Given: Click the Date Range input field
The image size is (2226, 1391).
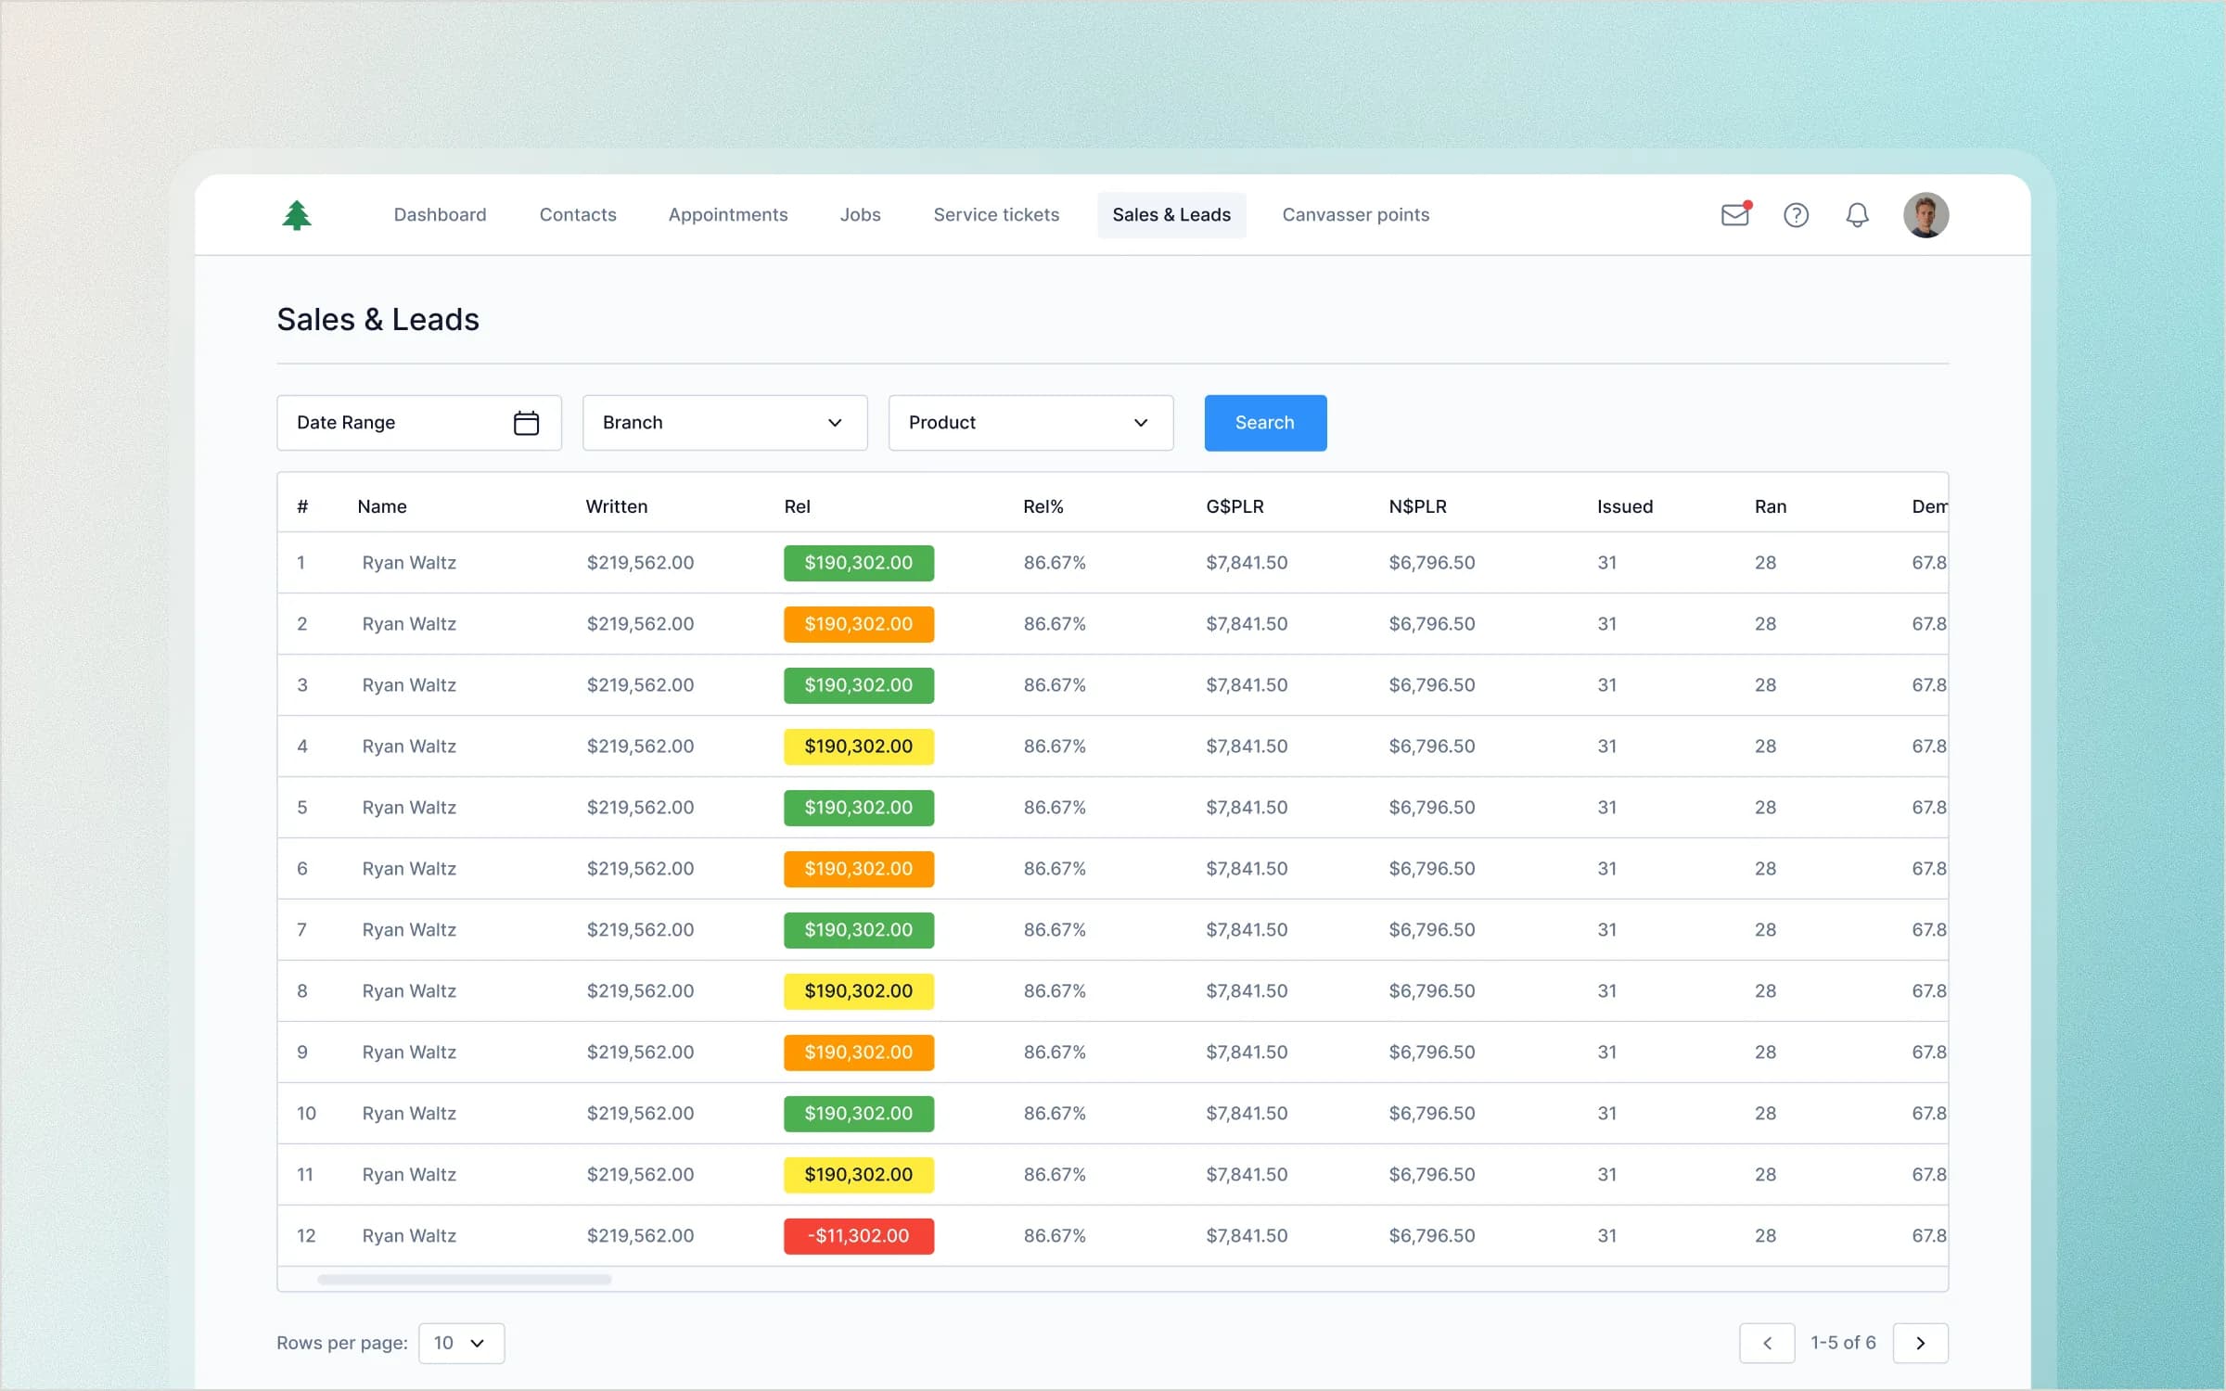Looking at the screenshot, I should tap(419, 423).
